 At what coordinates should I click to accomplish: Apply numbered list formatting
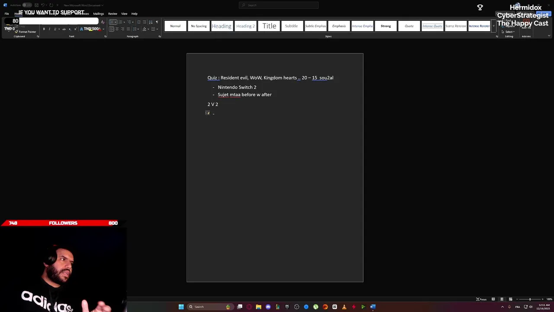click(120, 22)
